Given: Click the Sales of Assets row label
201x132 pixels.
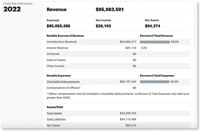Looking at the screenshot, I should pos(56,60).
